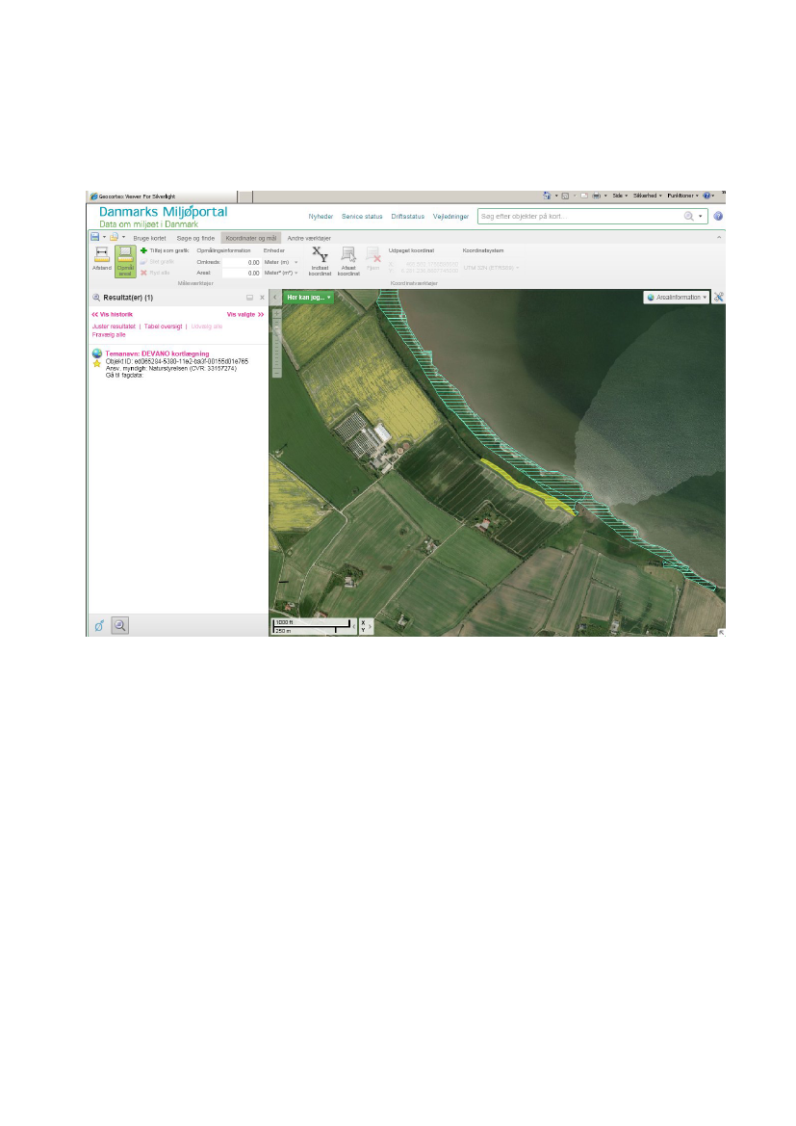Screen dimensions: 796x1126
Task: Click the Omkreds value field
Action: [x=242, y=262]
